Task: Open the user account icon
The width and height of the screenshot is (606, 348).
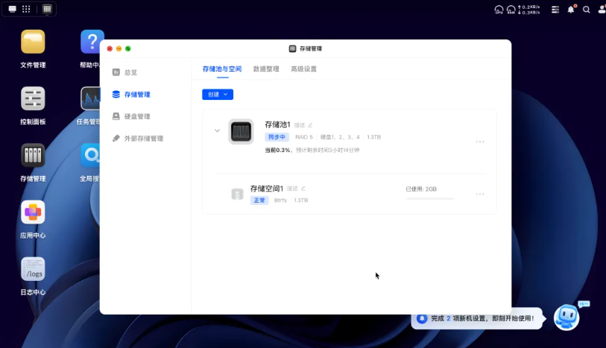Action: click(602, 10)
